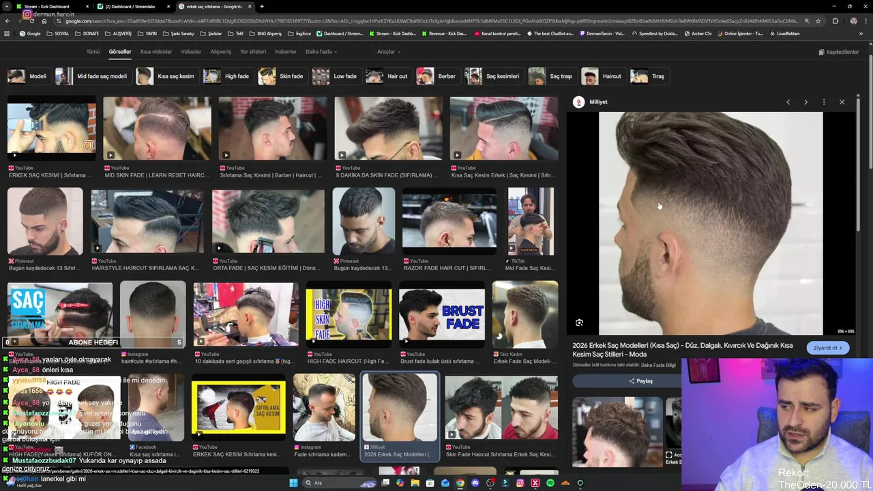Image resolution: width=873 pixels, height=491 pixels.
Task: Open Google Chrome taskbar icon
Action: tap(460, 483)
